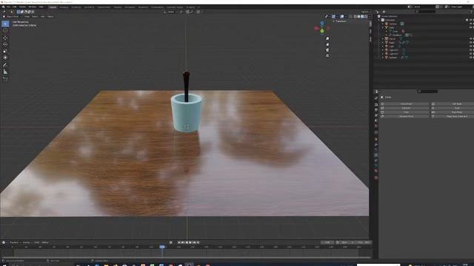Viewport: 474px width, 266px height.
Task: Open the viewport Add menu
Action: [43, 16]
